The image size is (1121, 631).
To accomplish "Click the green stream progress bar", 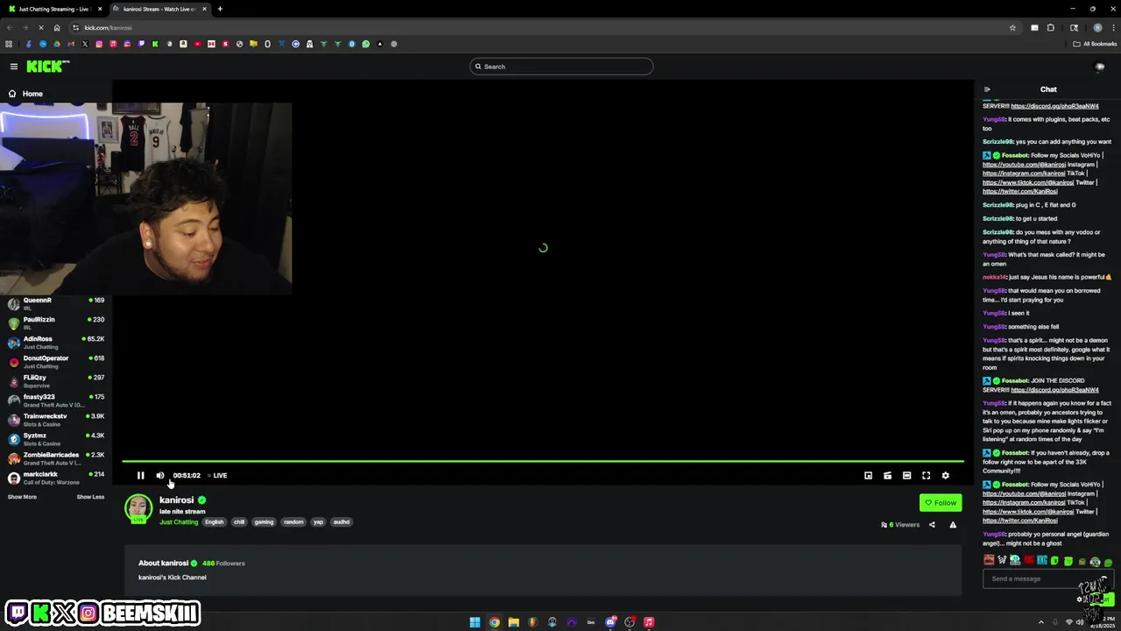I will [543, 461].
